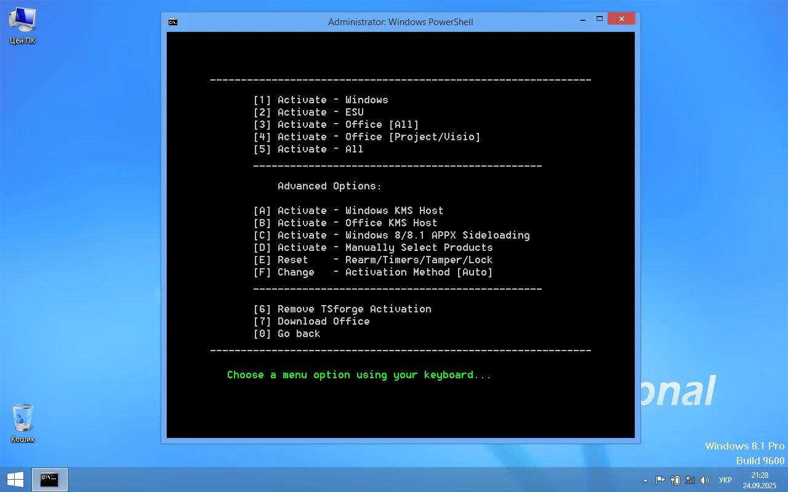The height and width of the screenshot is (492, 788).
Task: Click the PowerShell icon on the taskbar
Action: tap(49, 480)
